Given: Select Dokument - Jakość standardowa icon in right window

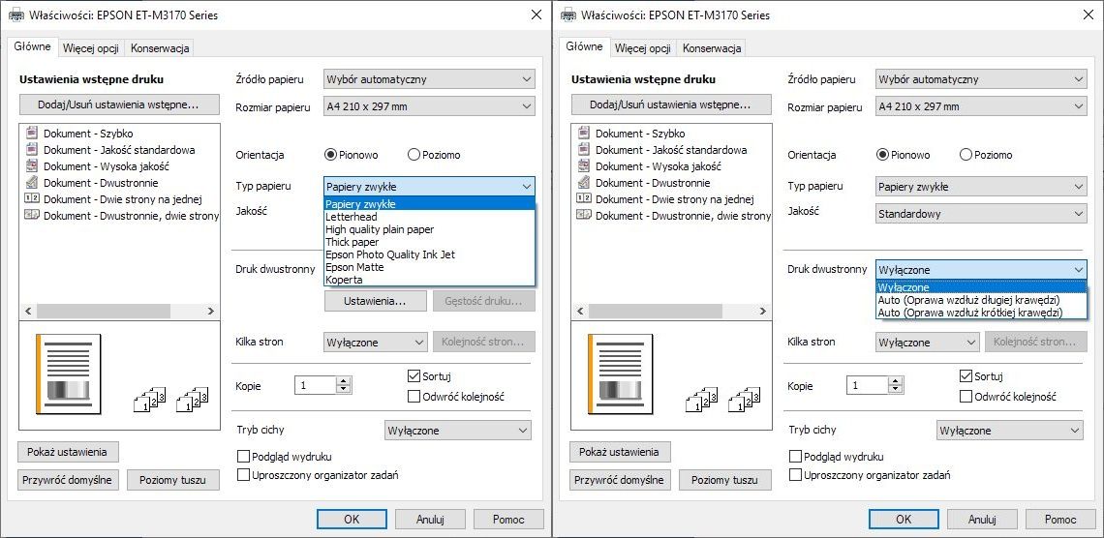Looking at the screenshot, I should pyautogui.click(x=584, y=150).
